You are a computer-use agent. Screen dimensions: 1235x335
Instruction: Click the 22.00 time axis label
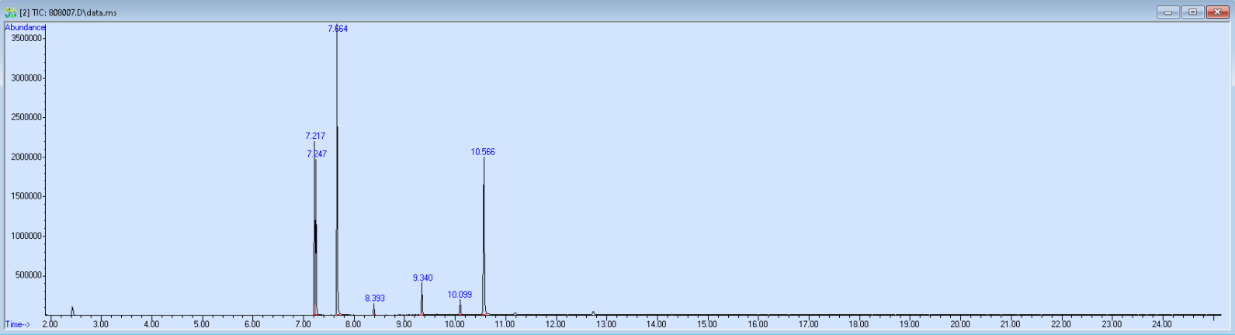click(x=1061, y=324)
